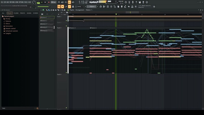Screen dimensions: 204x115
Task: Open the What's new in FL Cloud news
Action: 144,7
